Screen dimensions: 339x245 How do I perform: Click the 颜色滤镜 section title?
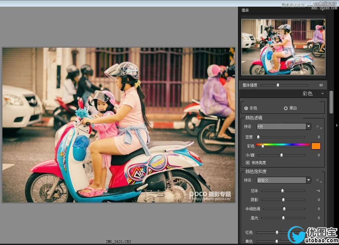click(x=254, y=118)
